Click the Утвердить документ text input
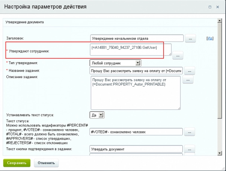The width and height of the screenshot is (226, 171). coord(136,149)
